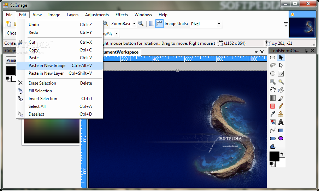
Task: Select the Color Picker eyedropper tool
Action: pos(273,114)
